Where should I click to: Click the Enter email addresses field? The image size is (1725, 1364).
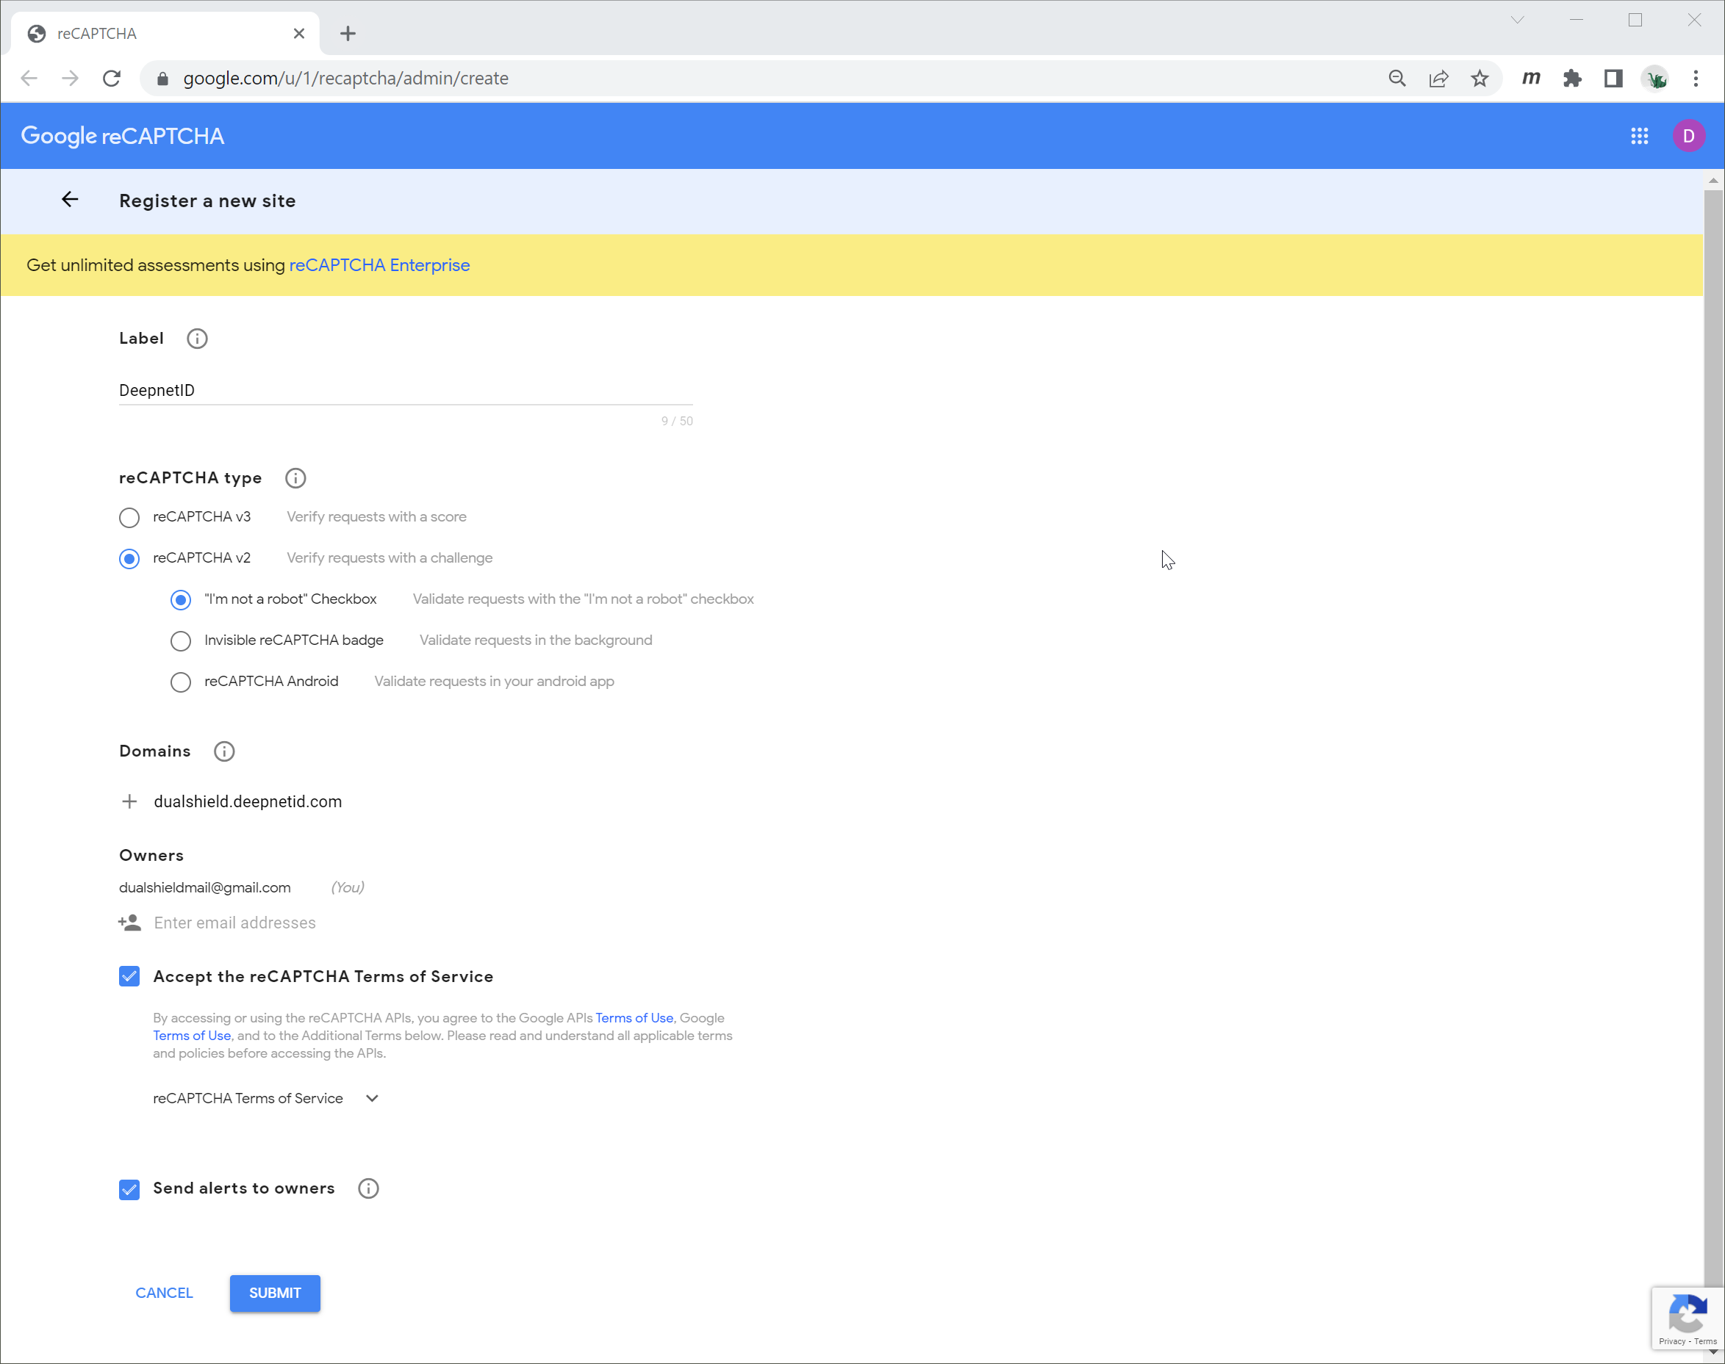coord(235,923)
